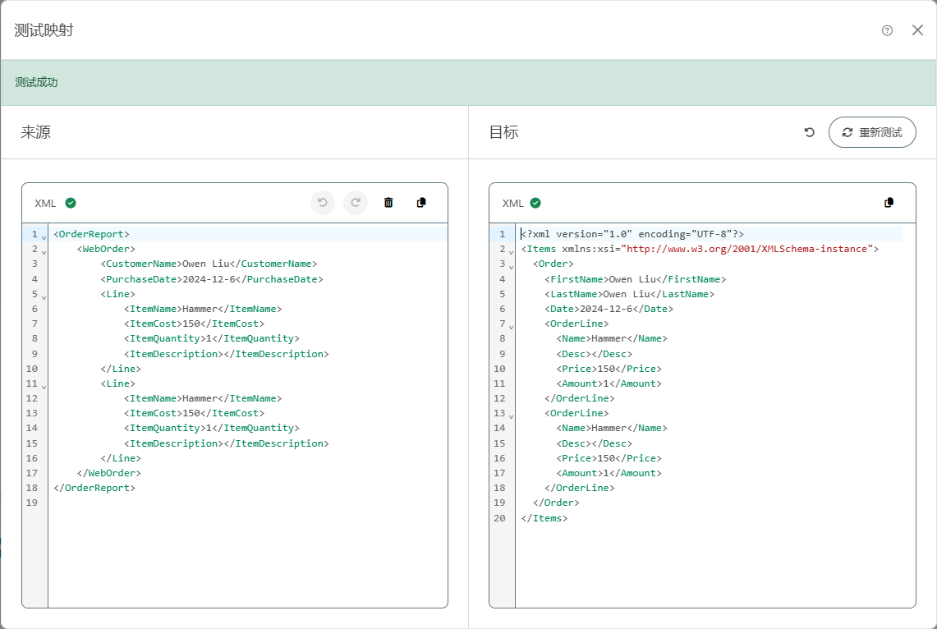Collapse Items root node in target editor

click(x=511, y=251)
